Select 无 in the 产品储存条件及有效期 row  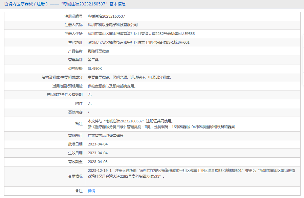tap(90, 95)
